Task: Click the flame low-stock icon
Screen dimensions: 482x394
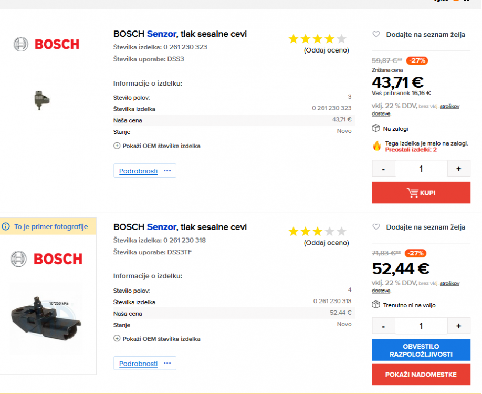Action: [377, 146]
